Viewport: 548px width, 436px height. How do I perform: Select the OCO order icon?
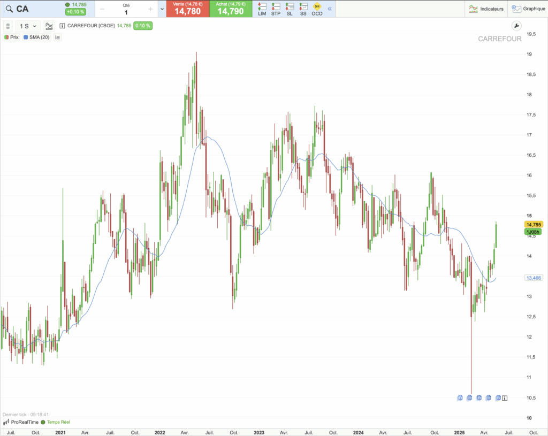click(317, 9)
